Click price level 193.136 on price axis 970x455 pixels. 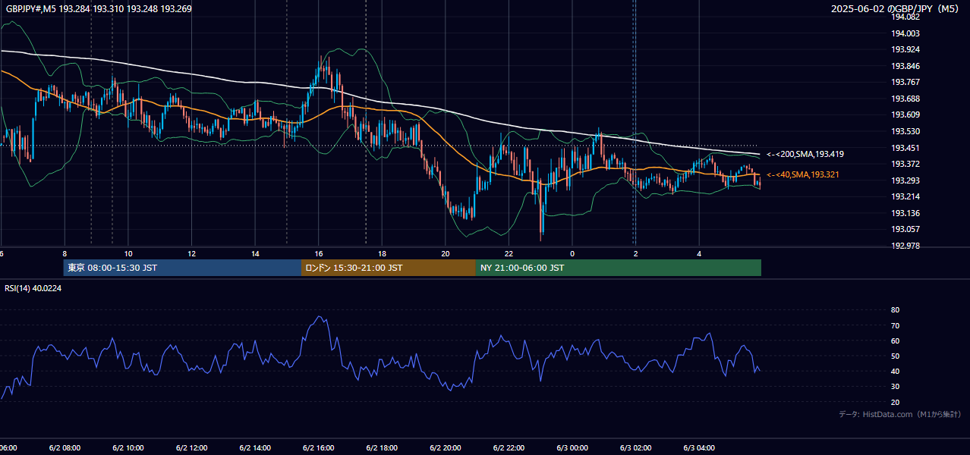905,213
